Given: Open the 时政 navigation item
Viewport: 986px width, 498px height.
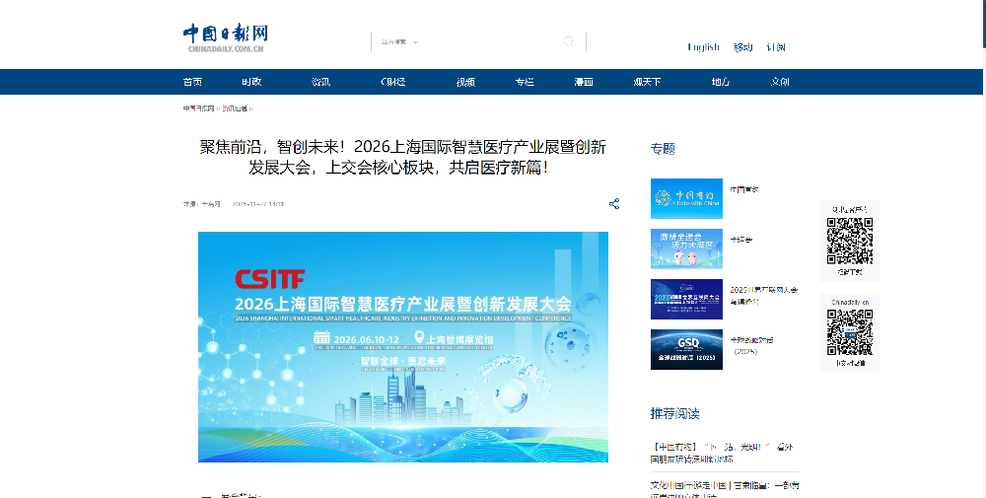Looking at the screenshot, I should (x=251, y=82).
